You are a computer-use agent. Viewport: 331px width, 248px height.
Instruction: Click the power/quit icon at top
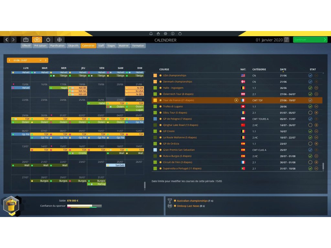click(x=180, y=34)
